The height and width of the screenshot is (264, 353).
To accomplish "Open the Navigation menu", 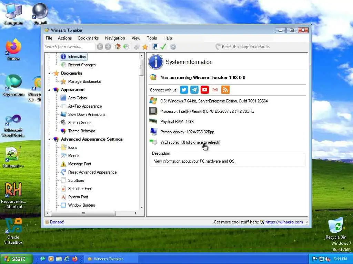I will tap(115, 38).
